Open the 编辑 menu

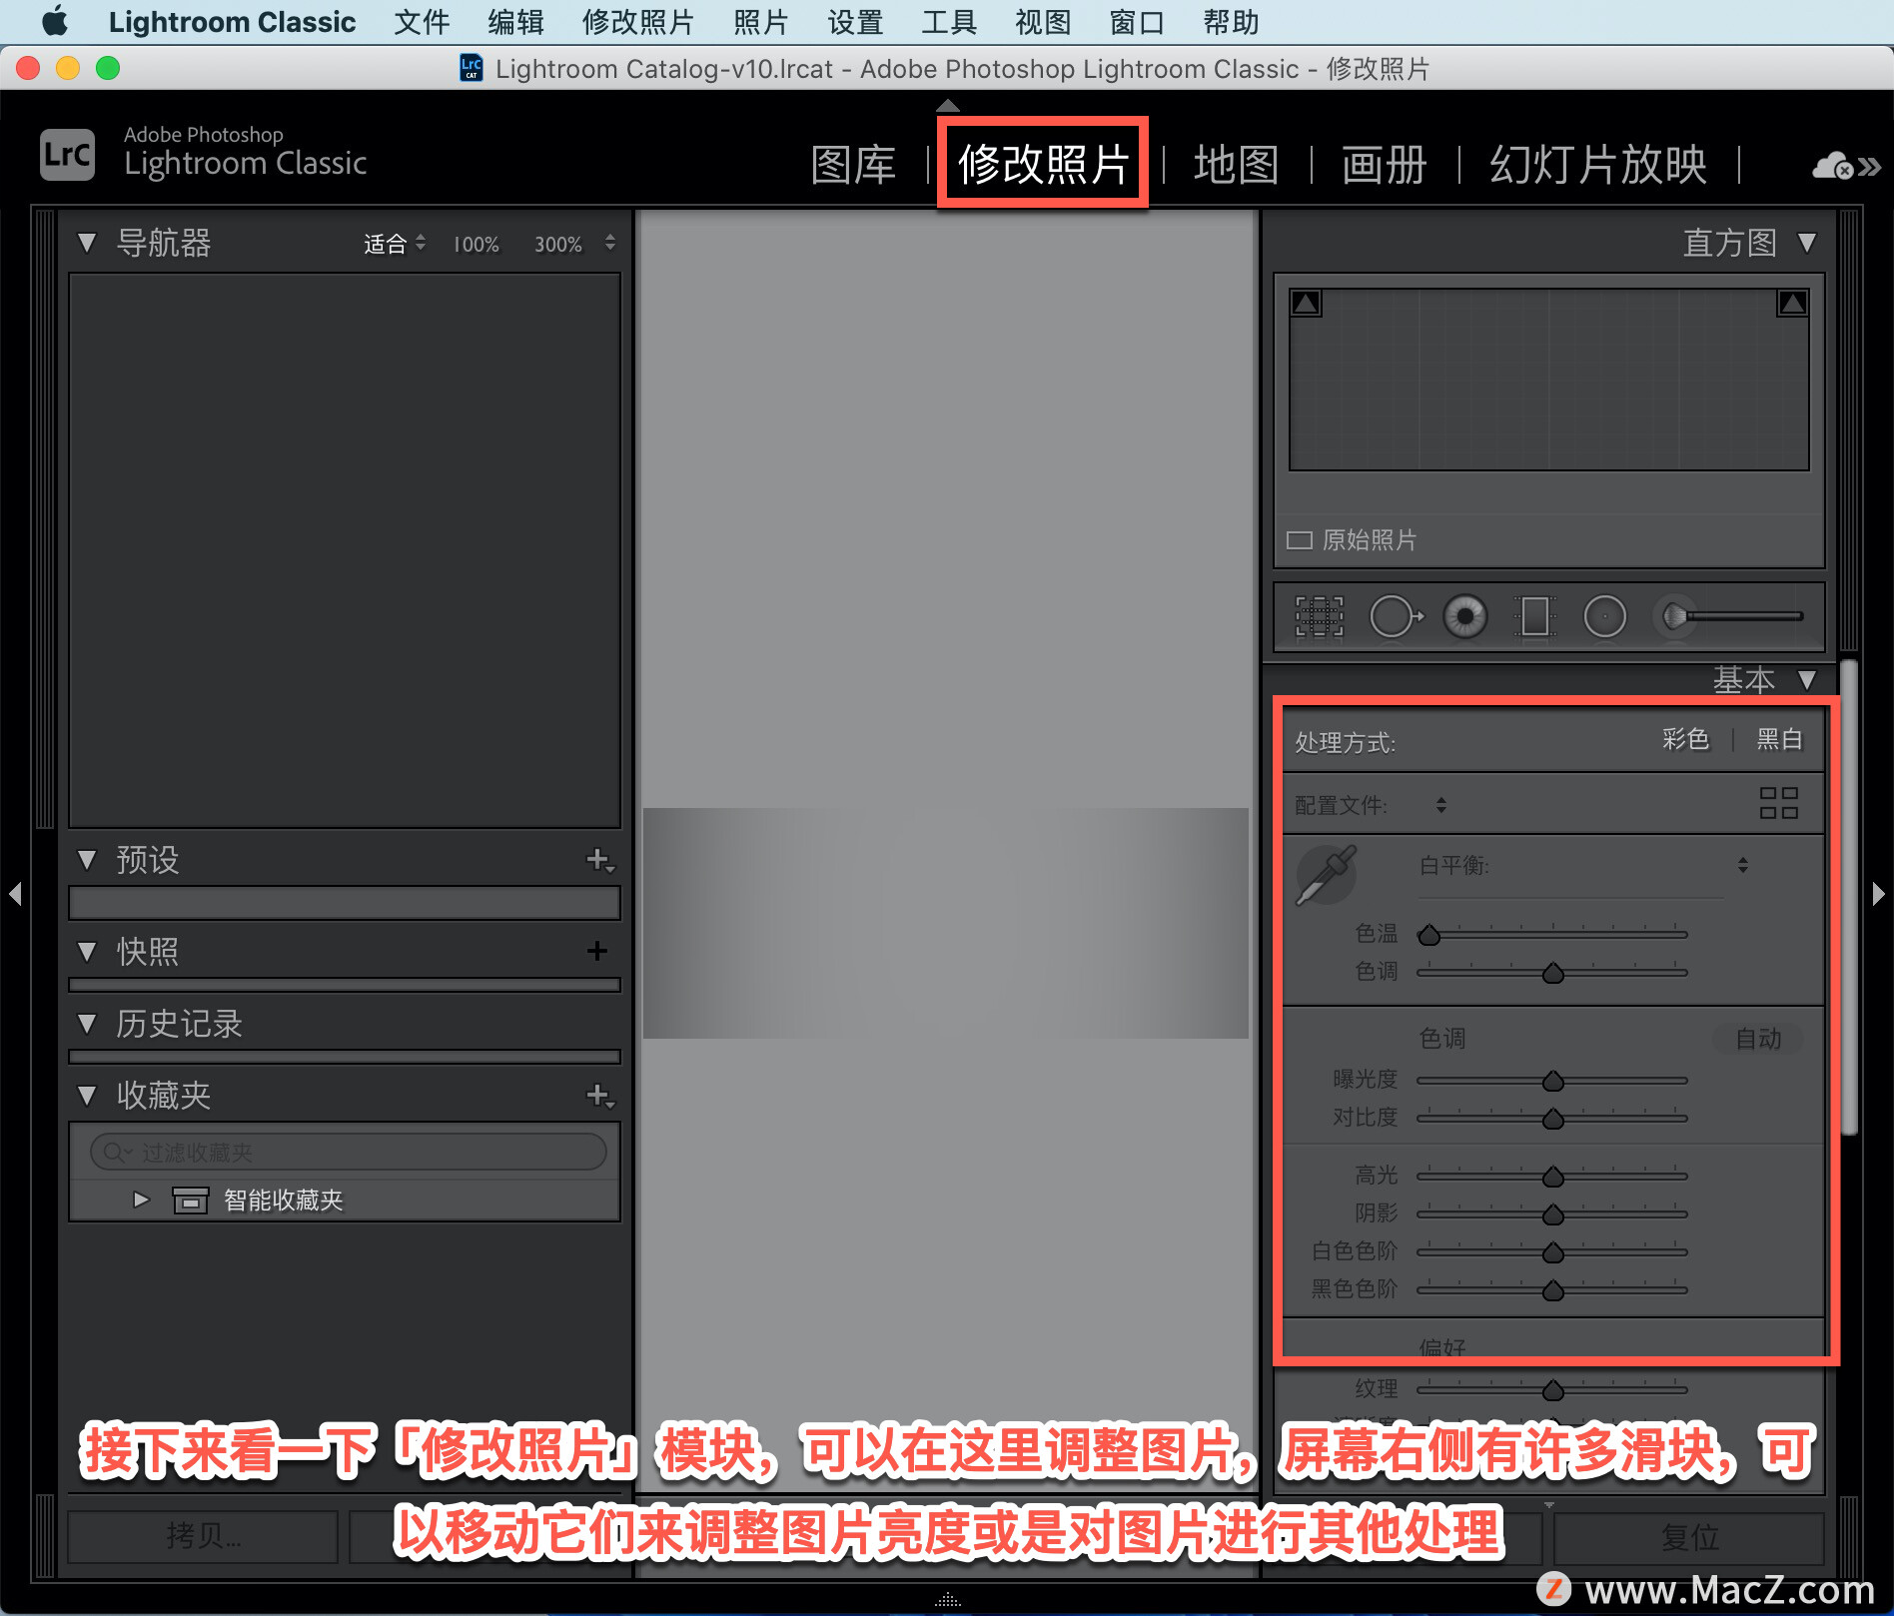[x=515, y=21]
